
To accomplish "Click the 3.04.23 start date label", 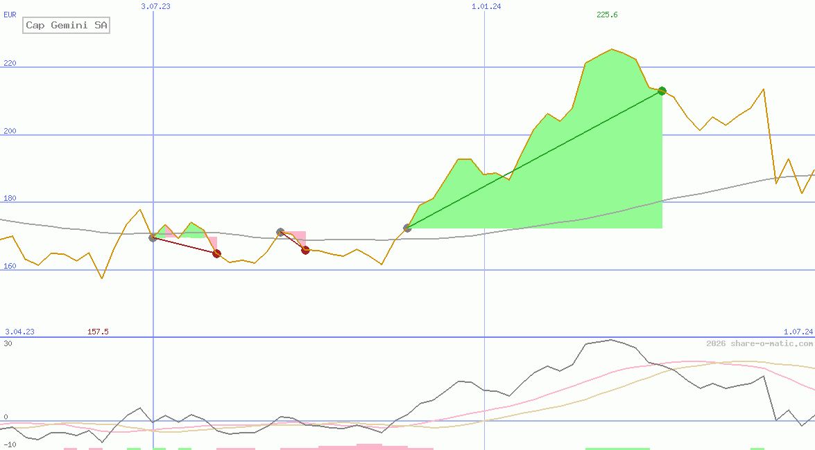I will point(19,332).
